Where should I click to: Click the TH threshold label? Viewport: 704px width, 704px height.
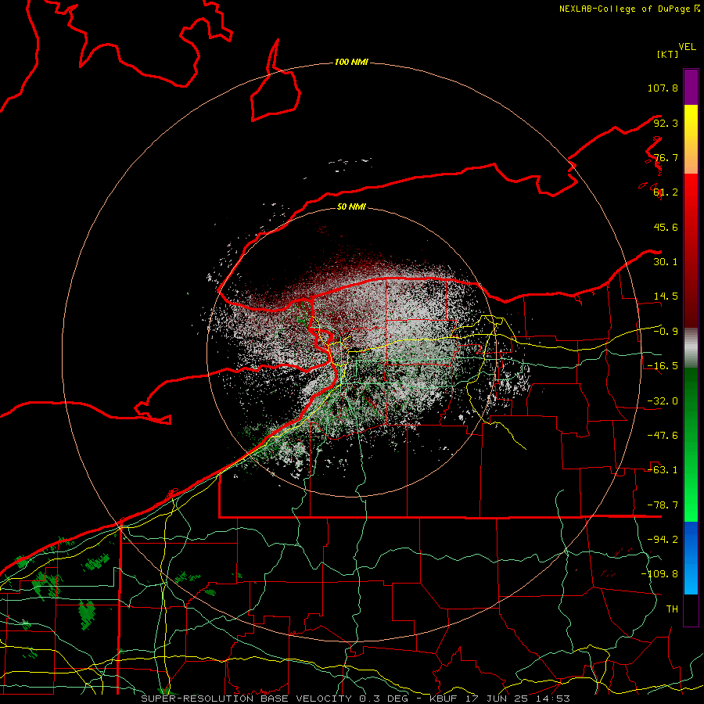tap(672, 609)
